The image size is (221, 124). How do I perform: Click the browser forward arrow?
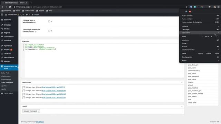(6, 7)
